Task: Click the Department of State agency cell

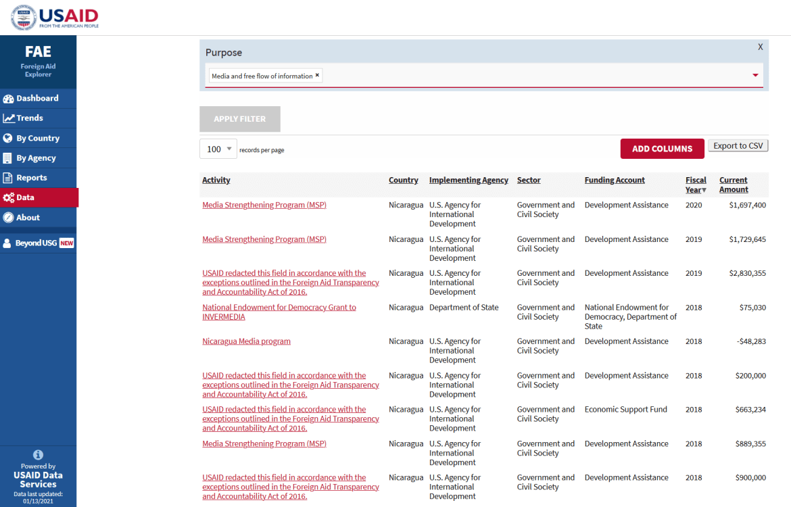Action: [x=464, y=307]
